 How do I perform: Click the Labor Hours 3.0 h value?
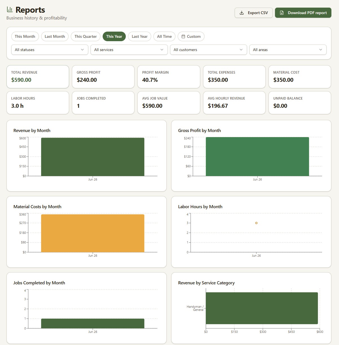pyautogui.click(x=17, y=106)
